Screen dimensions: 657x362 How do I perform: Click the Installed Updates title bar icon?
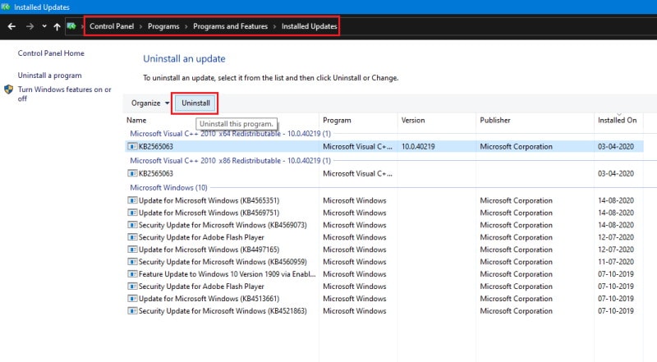(6, 7)
